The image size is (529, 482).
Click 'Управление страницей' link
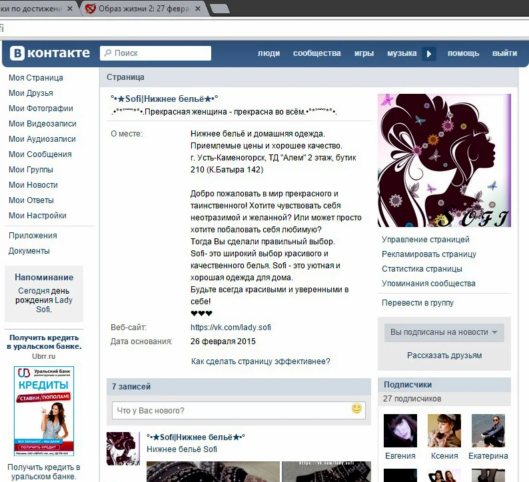tap(426, 240)
